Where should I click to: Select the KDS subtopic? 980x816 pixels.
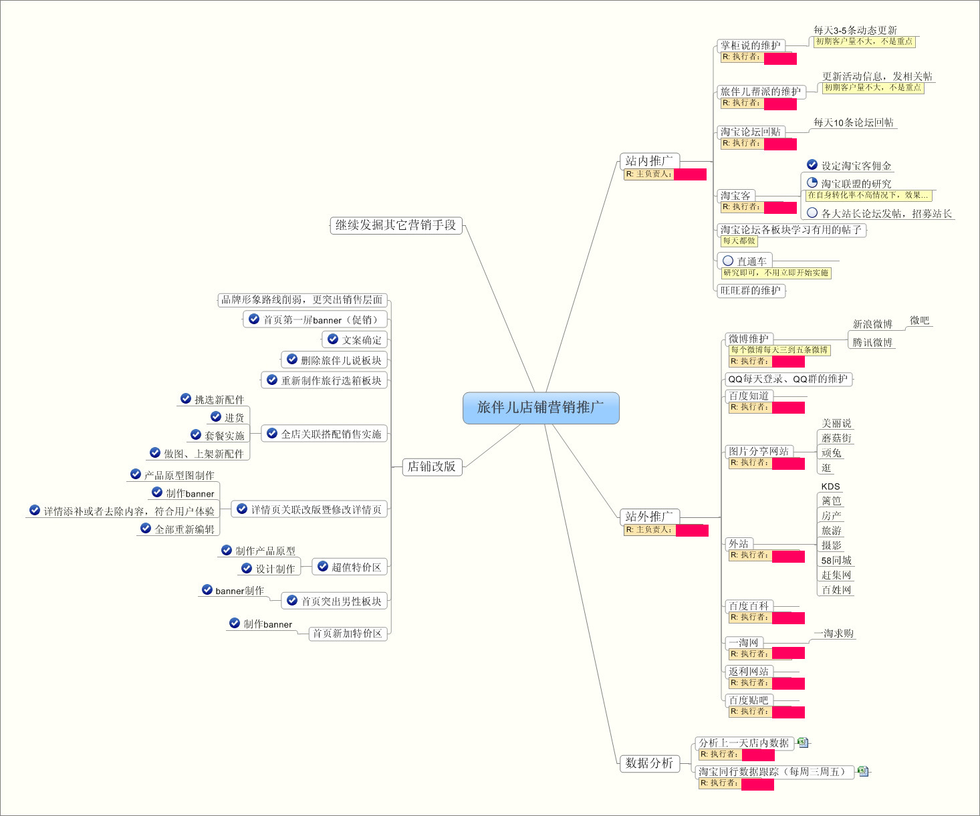(830, 487)
